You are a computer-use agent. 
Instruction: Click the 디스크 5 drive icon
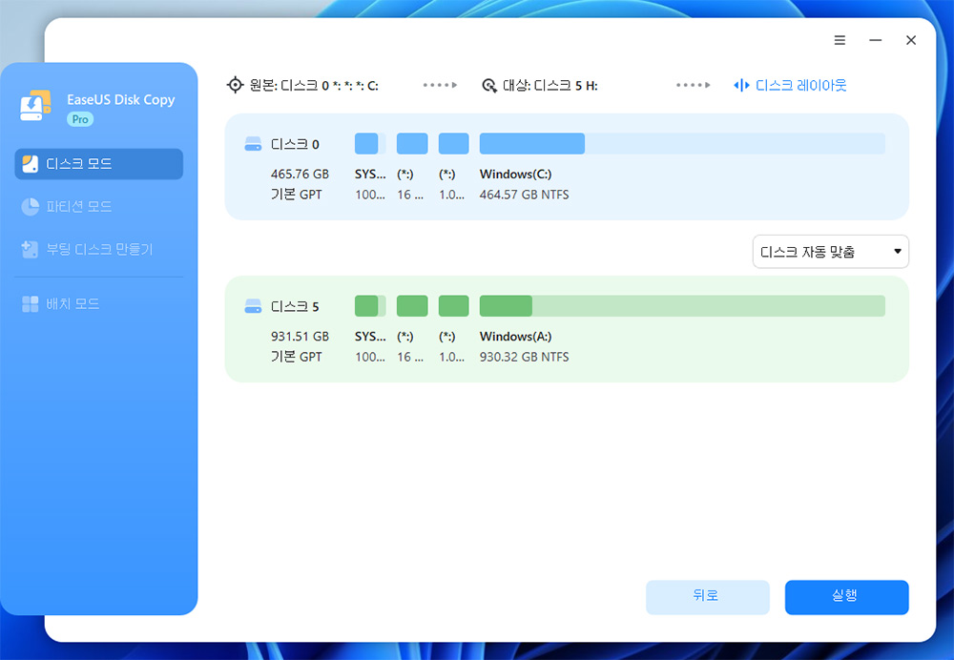(253, 306)
